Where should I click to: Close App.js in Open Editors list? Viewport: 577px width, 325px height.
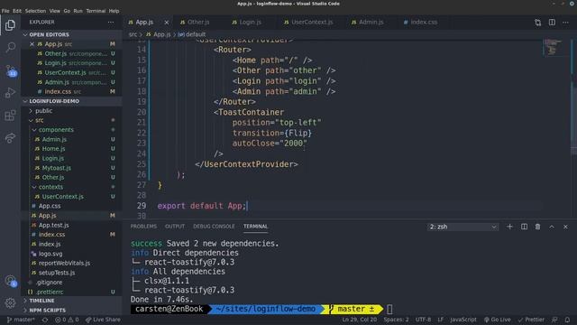(x=32, y=44)
